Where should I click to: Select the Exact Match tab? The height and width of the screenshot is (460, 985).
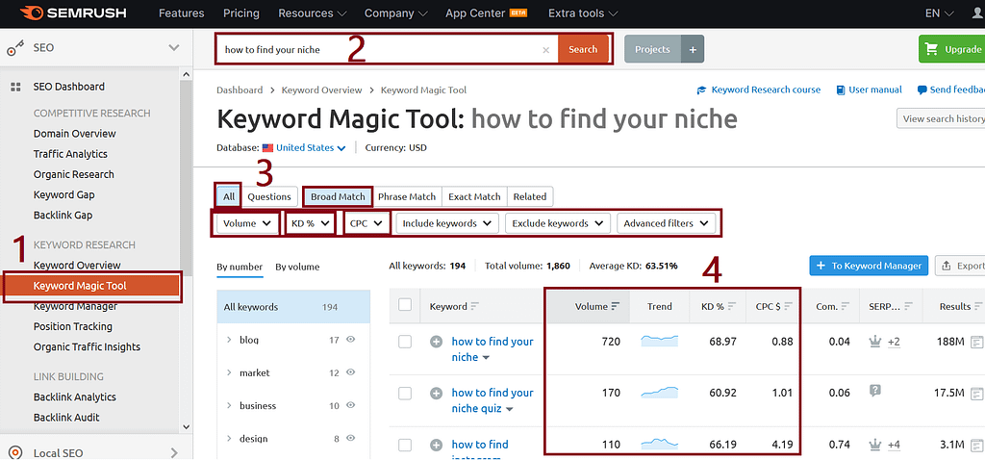474,196
